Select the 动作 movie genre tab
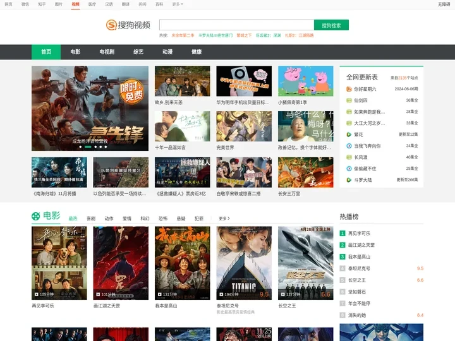This screenshot has width=455, height=341. (x=109, y=218)
